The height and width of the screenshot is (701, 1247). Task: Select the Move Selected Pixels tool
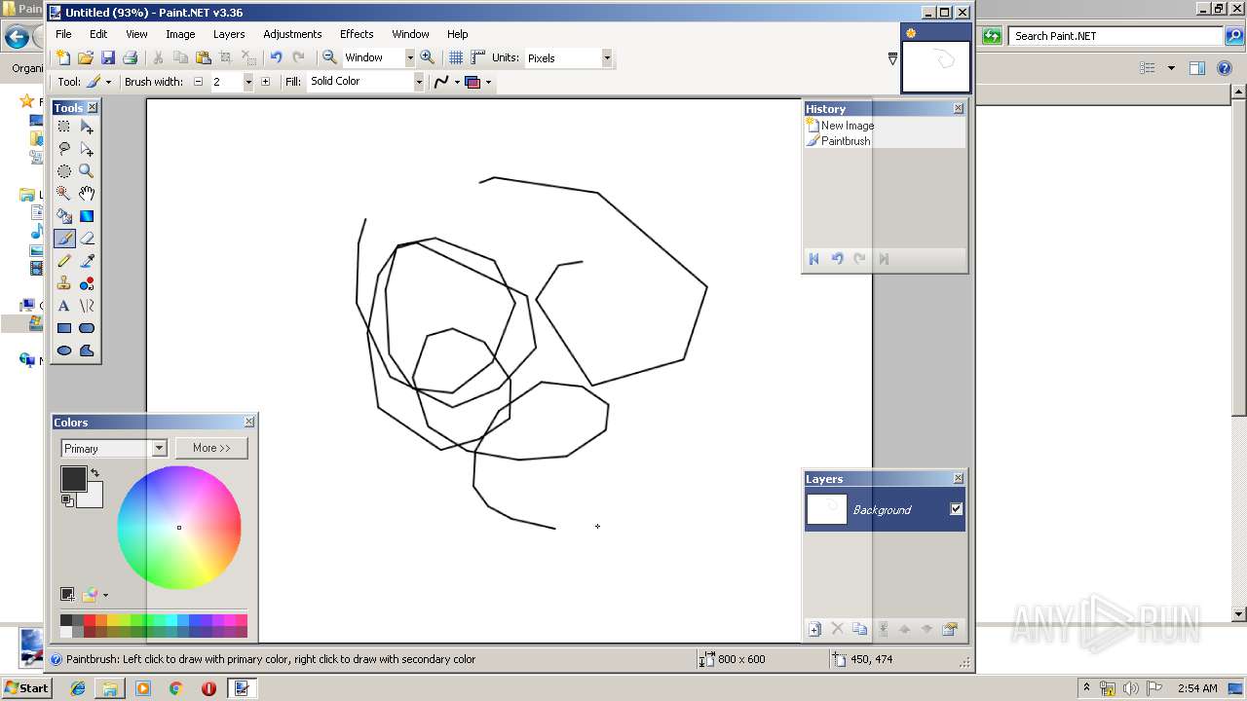pyautogui.click(x=87, y=127)
